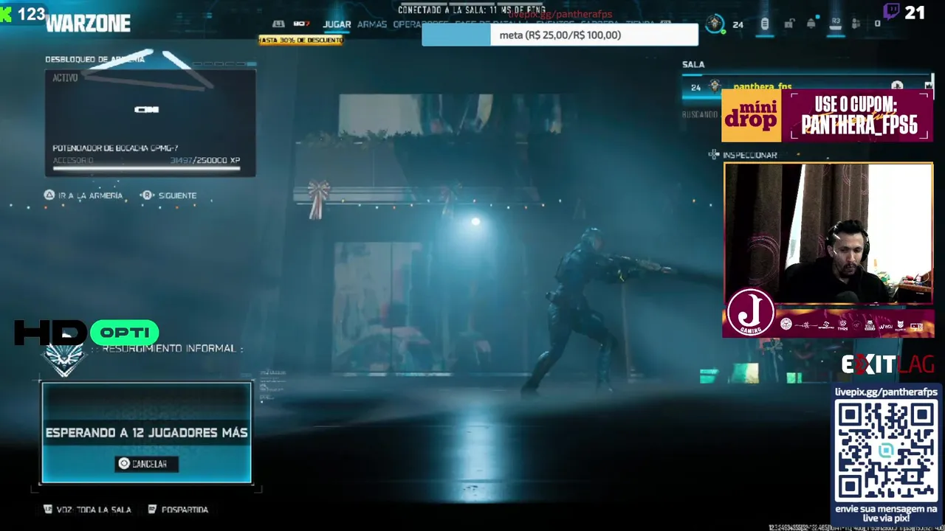The image size is (945, 531).
Task: Click the donation goal meta progress bar
Action: 560,35
